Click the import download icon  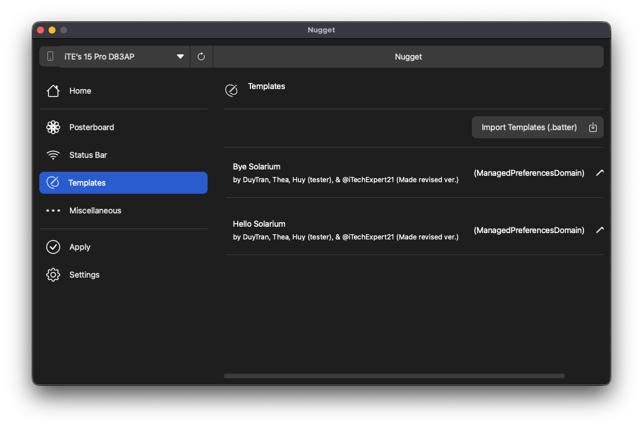pos(593,127)
